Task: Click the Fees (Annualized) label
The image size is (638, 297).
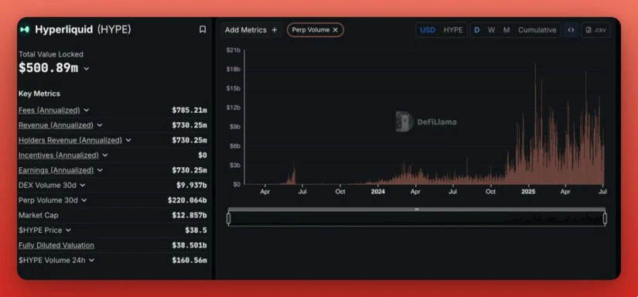Action: coord(49,111)
